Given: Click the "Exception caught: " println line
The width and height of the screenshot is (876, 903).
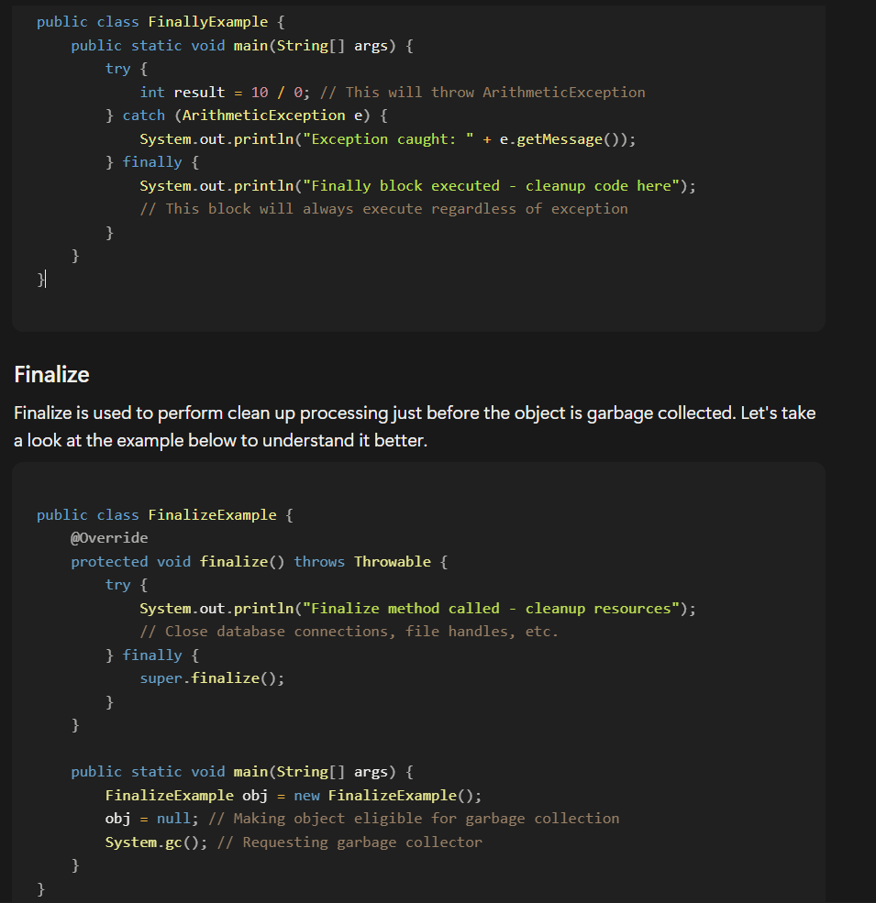Looking at the screenshot, I should [x=387, y=139].
